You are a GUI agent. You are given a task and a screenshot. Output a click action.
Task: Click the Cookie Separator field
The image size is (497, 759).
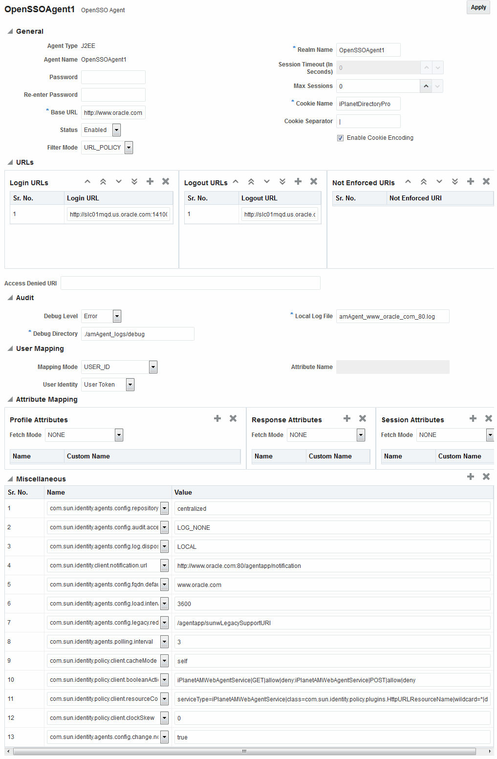tap(368, 121)
